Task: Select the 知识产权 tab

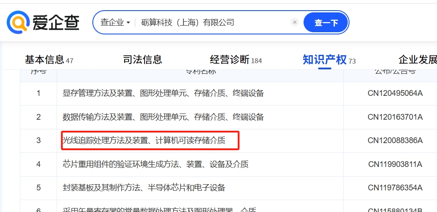Action: [x=329, y=60]
